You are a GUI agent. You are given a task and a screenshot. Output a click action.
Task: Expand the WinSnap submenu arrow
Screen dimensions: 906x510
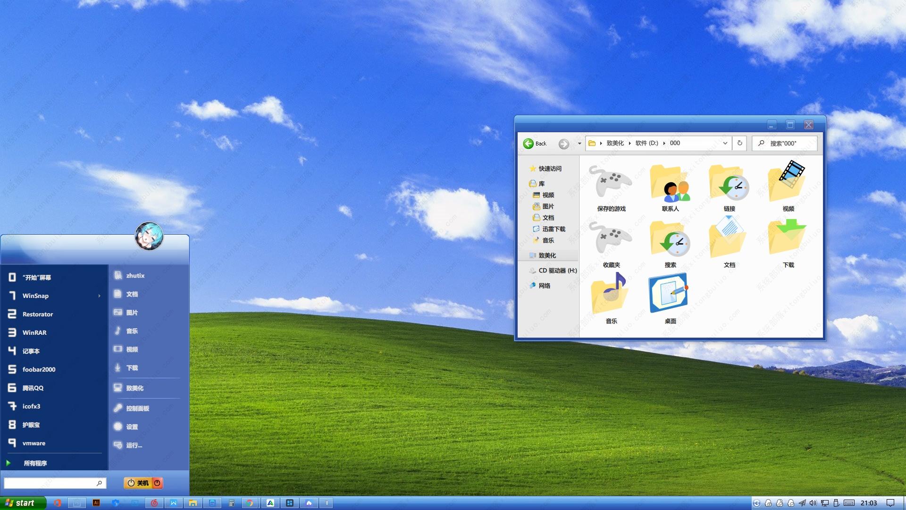point(99,296)
